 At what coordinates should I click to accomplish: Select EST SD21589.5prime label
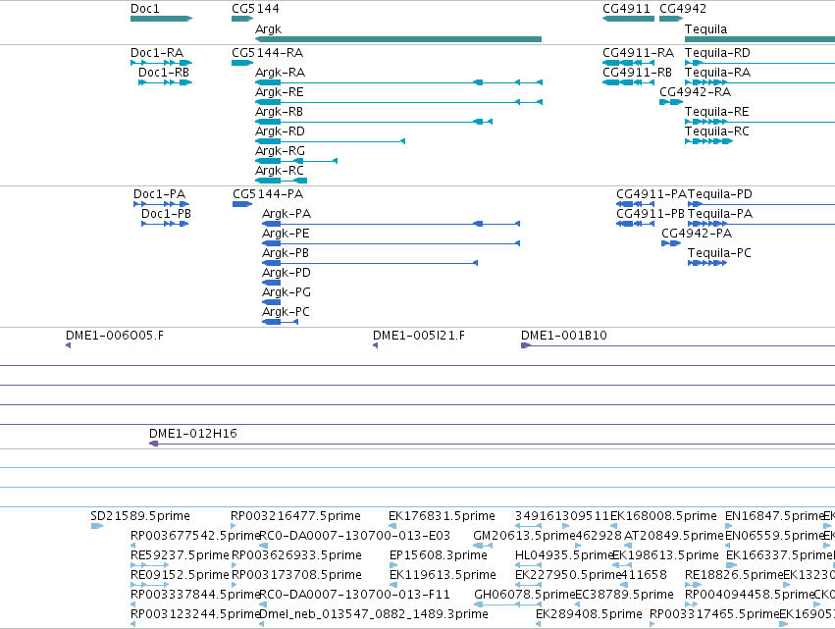[x=140, y=516]
